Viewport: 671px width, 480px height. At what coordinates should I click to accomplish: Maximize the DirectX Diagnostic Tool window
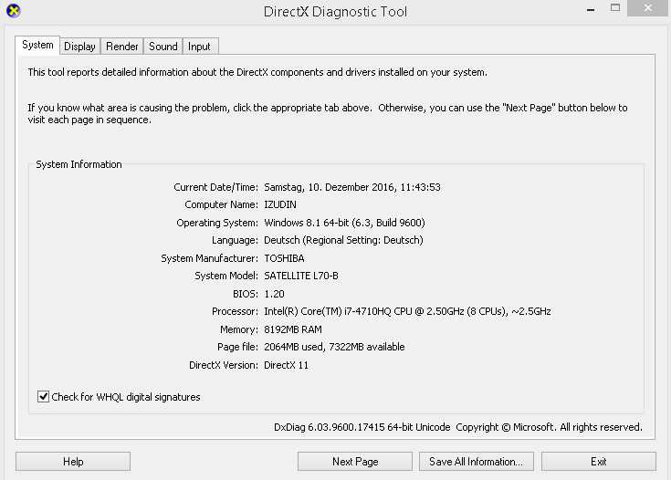pos(615,7)
